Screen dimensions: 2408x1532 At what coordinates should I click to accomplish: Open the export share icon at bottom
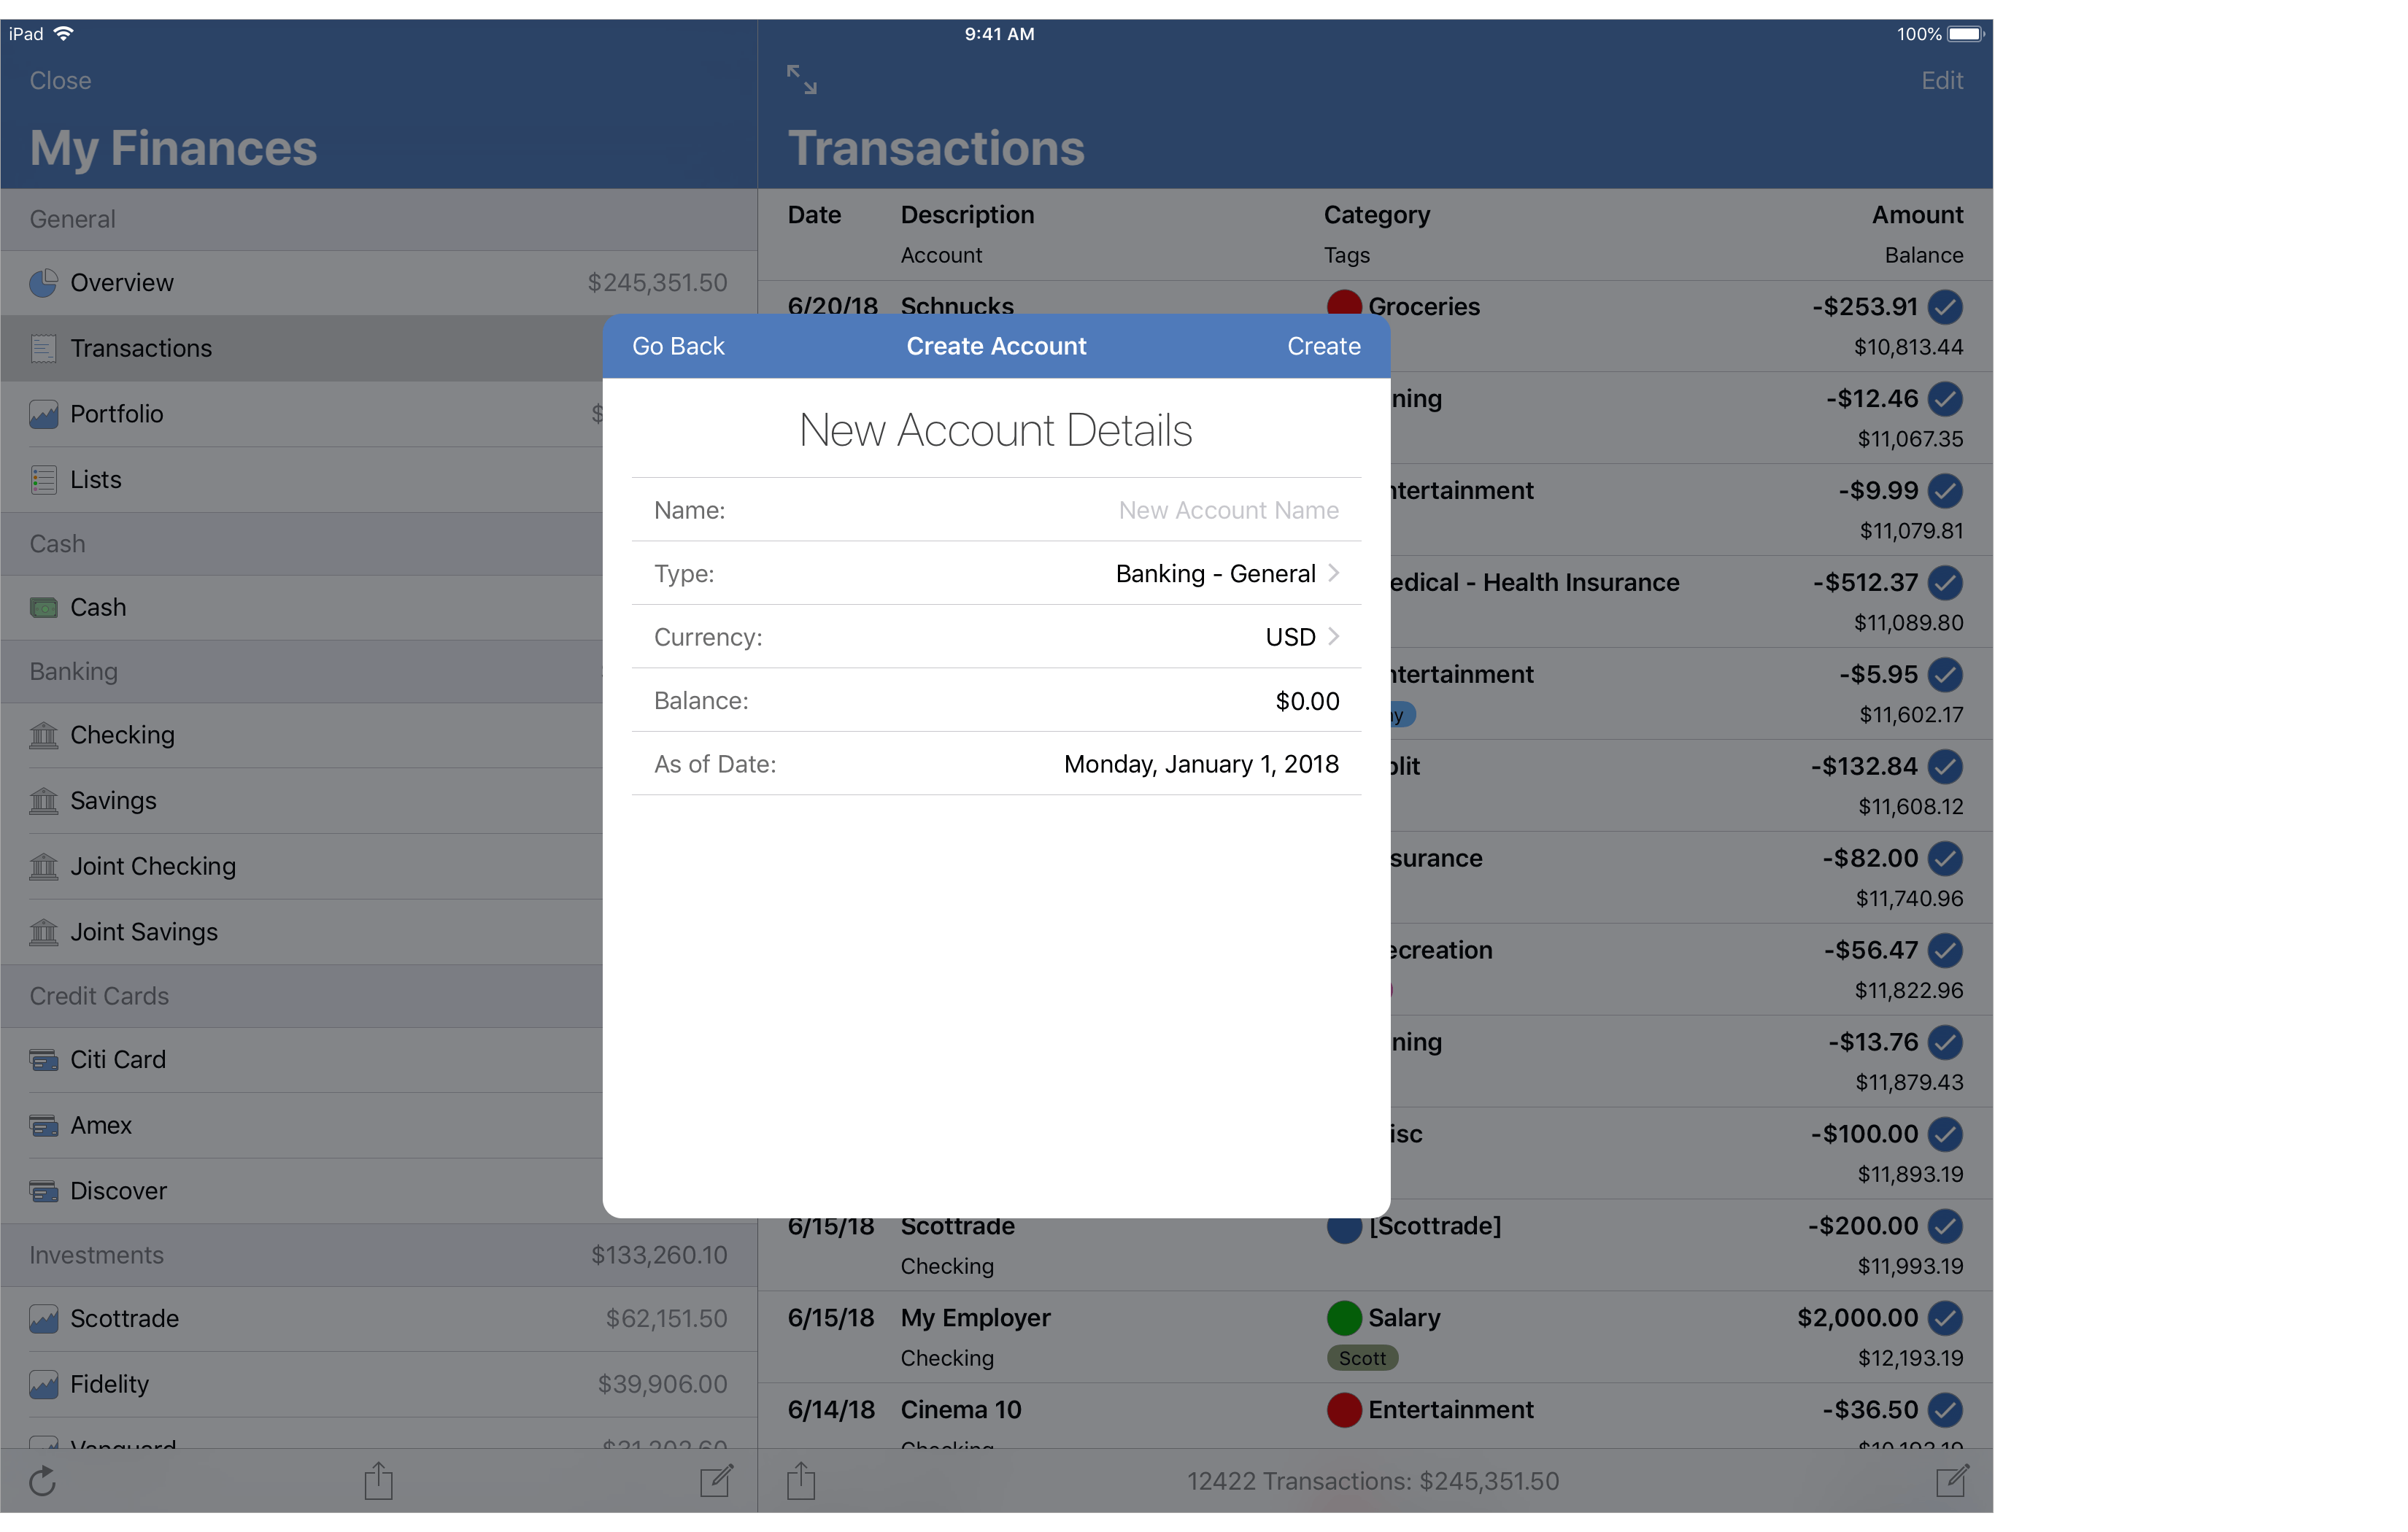(x=378, y=1482)
